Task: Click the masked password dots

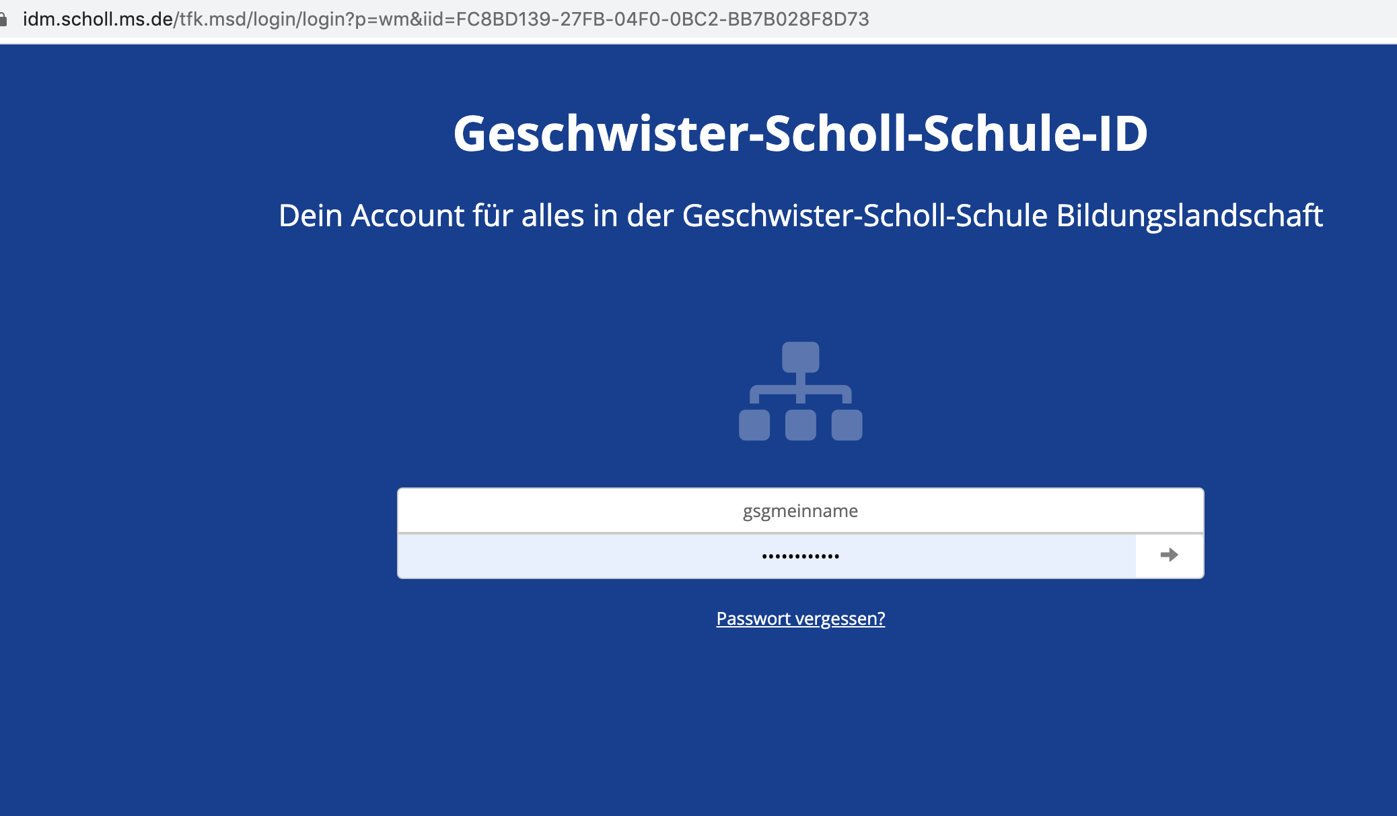Action: coord(800,556)
